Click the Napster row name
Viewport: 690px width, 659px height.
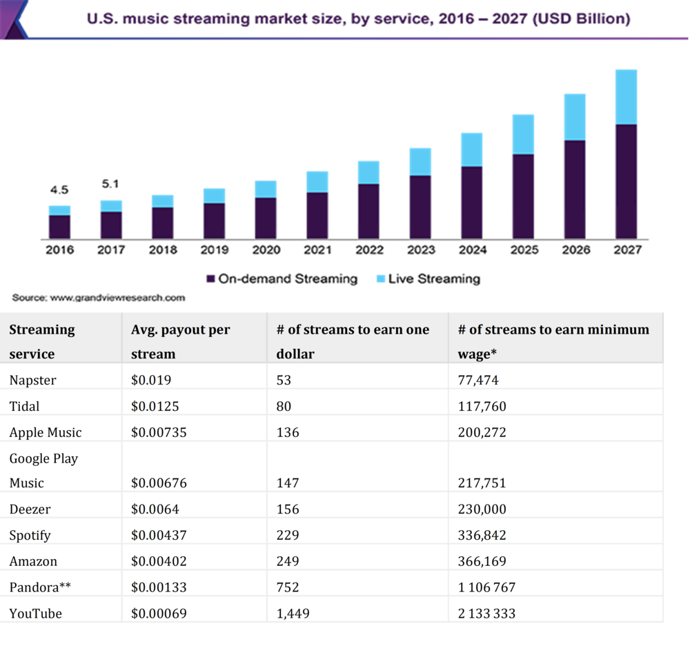click(x=32, y=380)
